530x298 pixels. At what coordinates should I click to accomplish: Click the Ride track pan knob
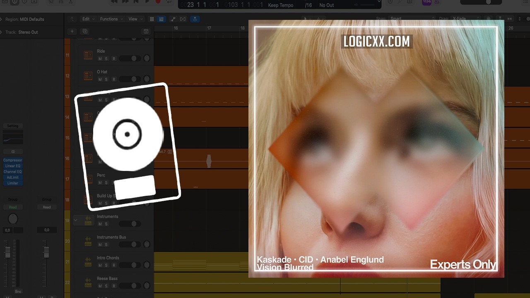click(147, 59)
